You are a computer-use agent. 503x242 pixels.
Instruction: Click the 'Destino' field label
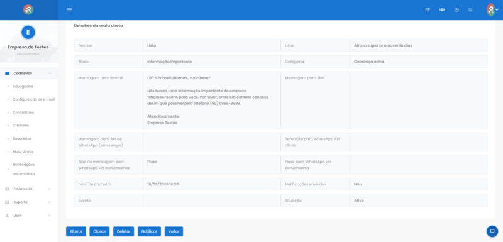pyautogui.click(x=86, y=45)
